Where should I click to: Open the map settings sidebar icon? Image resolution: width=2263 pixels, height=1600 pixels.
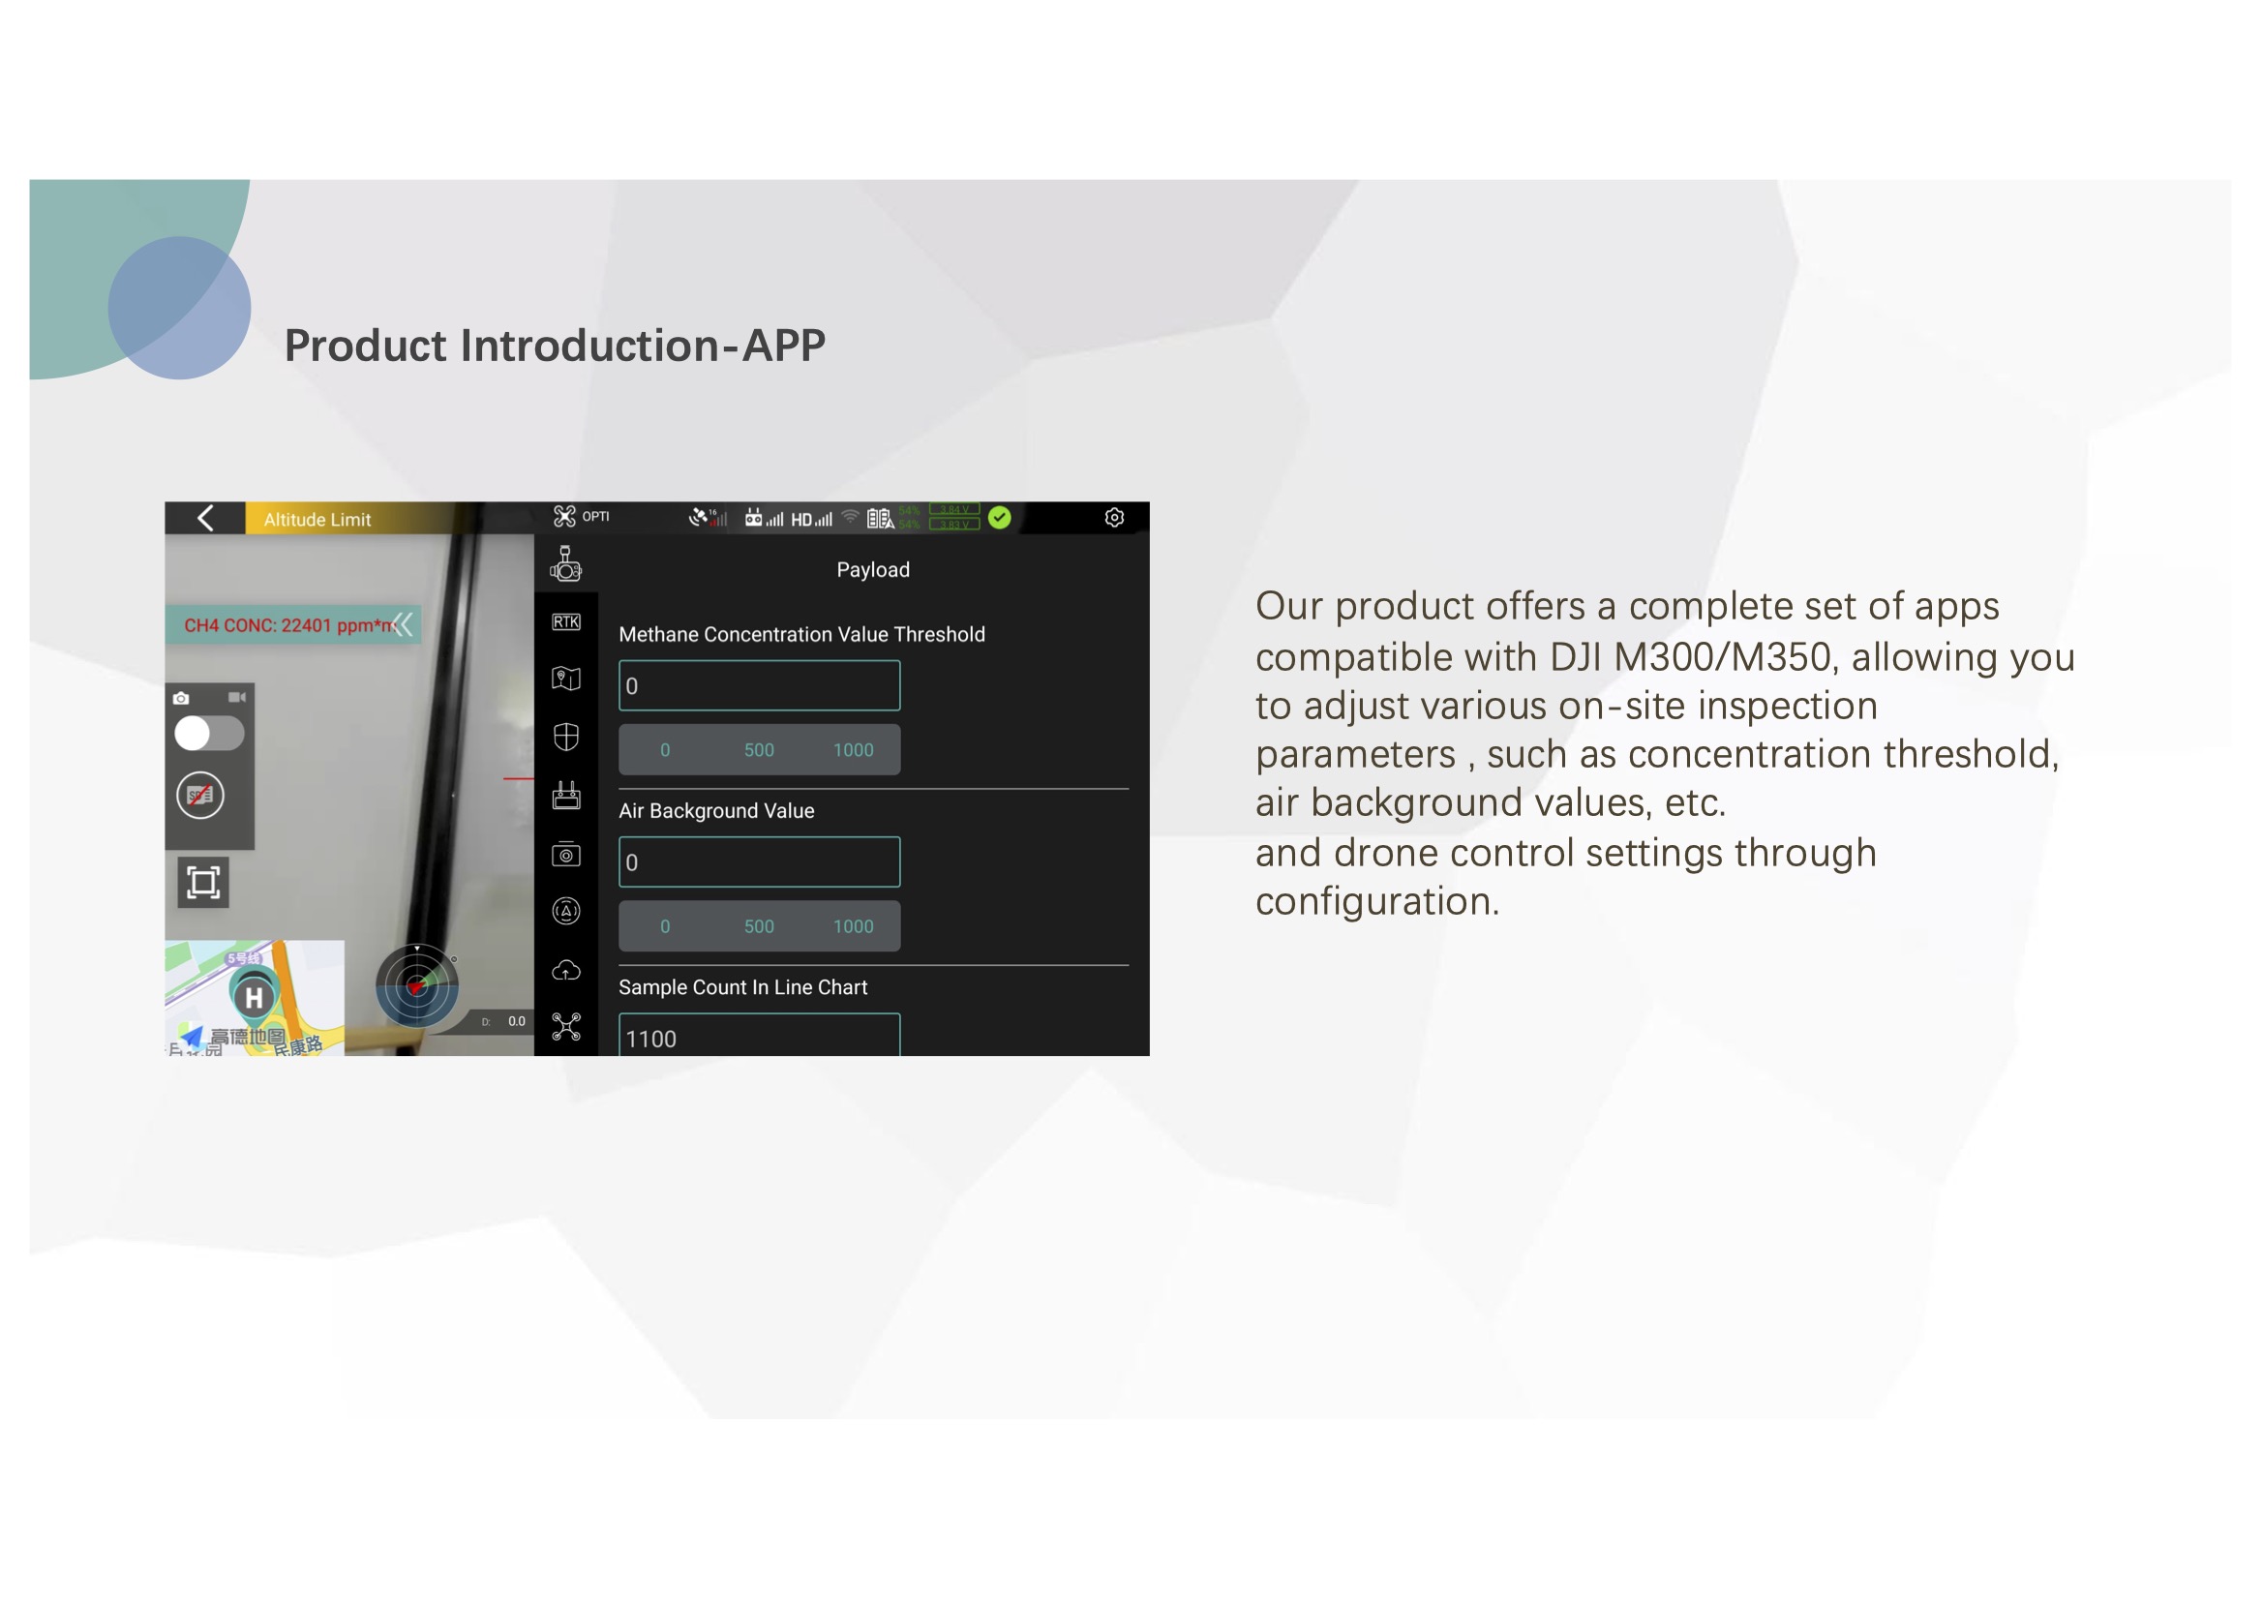(x=565, y=679)
